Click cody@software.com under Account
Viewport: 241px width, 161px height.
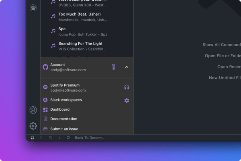click(x=68, y=70)
